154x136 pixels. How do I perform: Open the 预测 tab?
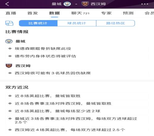128,13
